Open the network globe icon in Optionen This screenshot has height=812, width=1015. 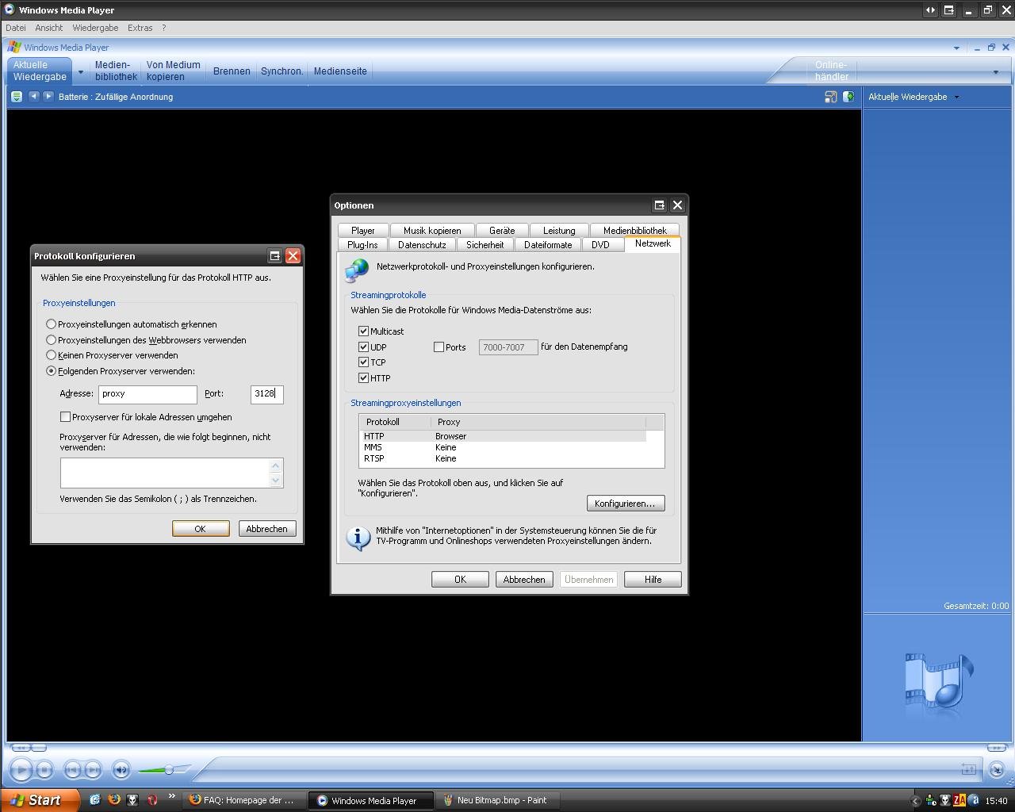[357, 270]
